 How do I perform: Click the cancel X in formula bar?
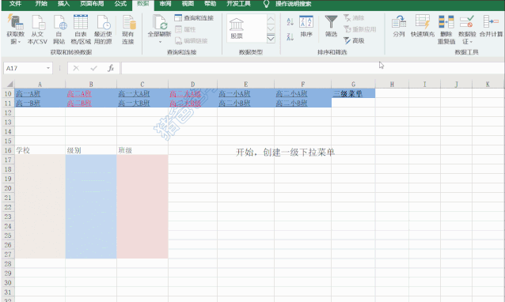point(76,68)
